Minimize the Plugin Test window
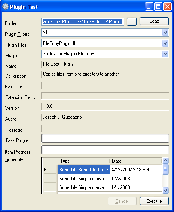 149,6
